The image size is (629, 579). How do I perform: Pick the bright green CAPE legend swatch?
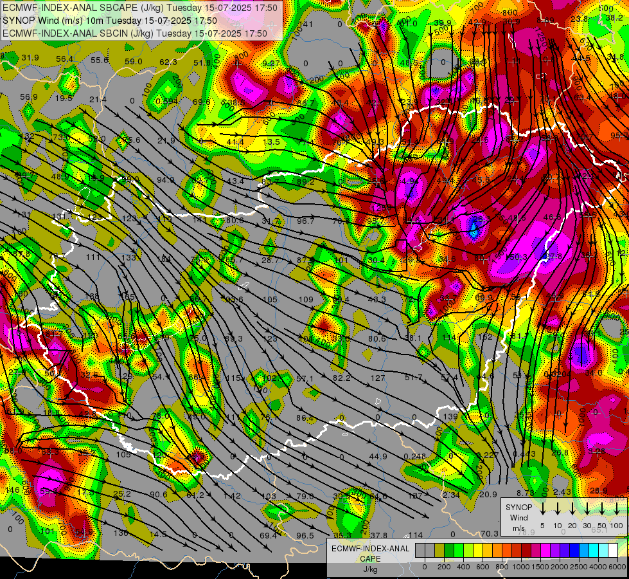[x=459, y=551]
